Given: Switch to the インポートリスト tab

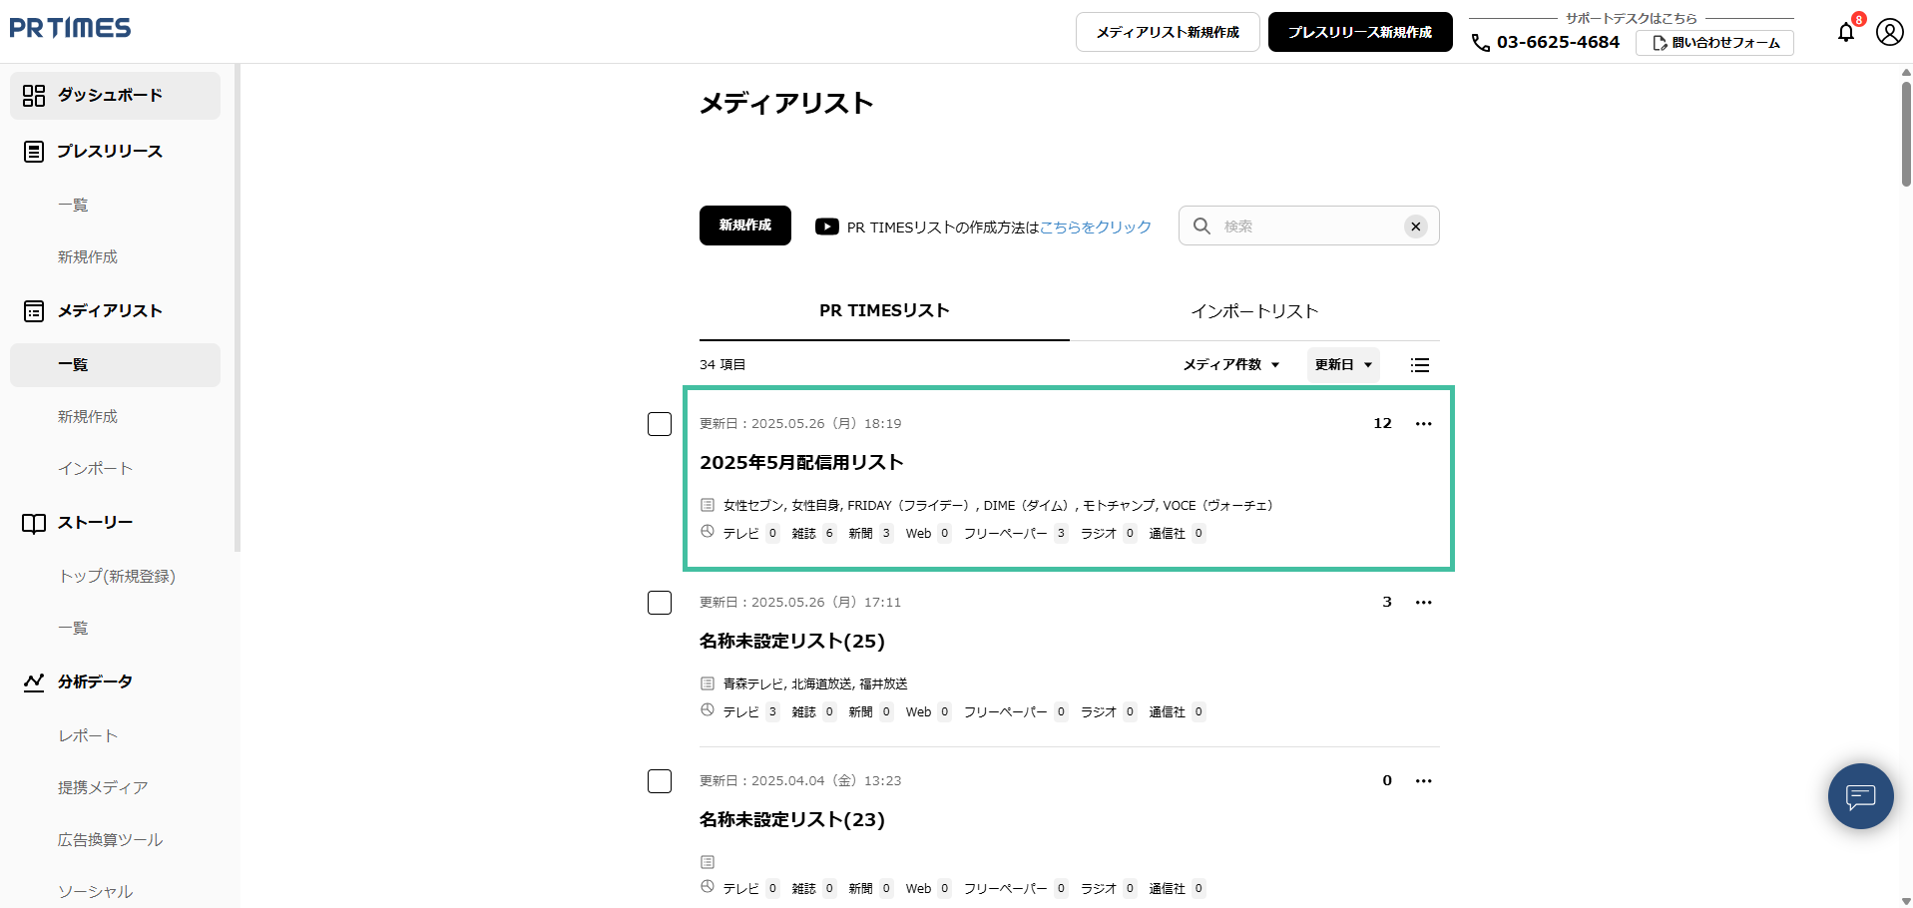Looking at the screenshot, I should [1254, 311].
